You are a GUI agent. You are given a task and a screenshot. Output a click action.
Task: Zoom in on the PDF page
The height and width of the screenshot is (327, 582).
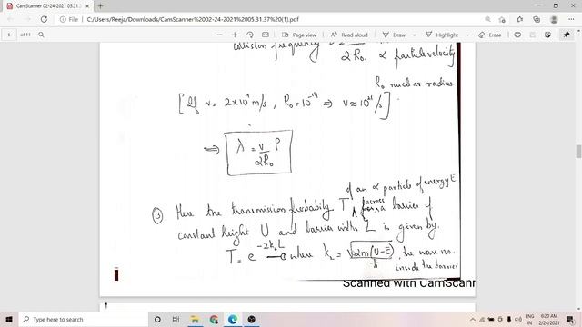click(235, 35)
